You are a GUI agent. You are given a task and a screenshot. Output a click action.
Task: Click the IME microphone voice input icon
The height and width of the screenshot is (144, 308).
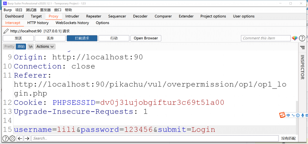[x=303, y=115]
